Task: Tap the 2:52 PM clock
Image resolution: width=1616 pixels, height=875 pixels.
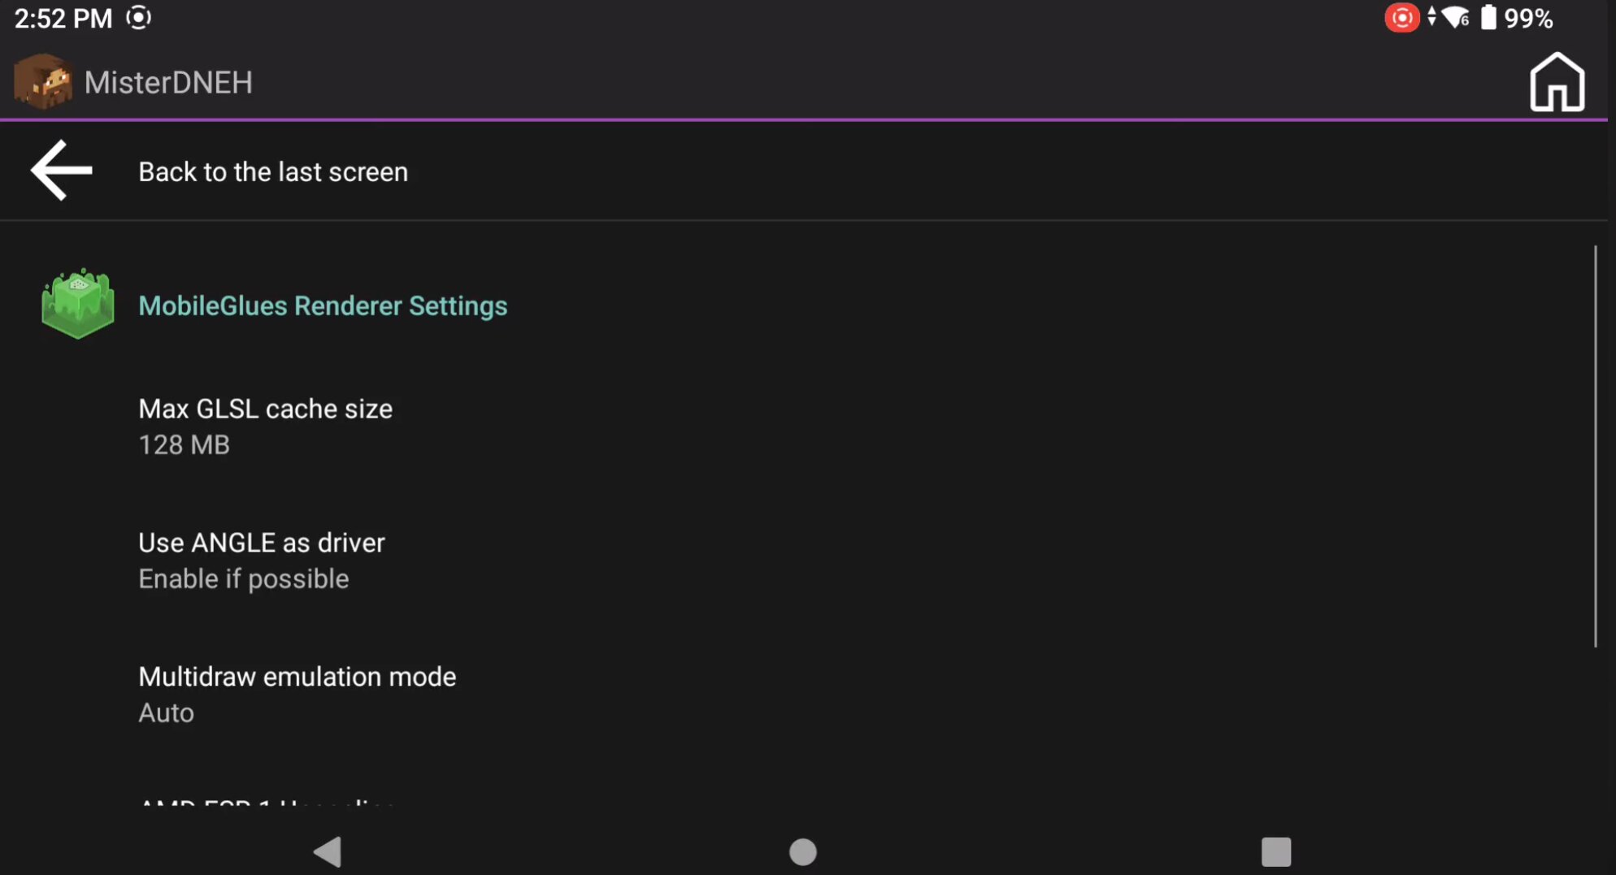Action: point(63,18)
